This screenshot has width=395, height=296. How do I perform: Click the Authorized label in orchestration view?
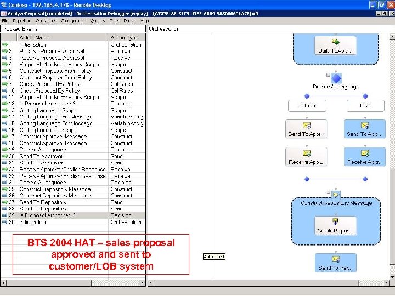214,257
